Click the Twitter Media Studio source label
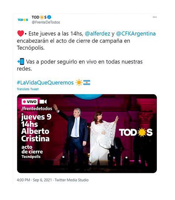Image resolution: width=175 pixels, height=200 pixels. [x=72, y=180]
